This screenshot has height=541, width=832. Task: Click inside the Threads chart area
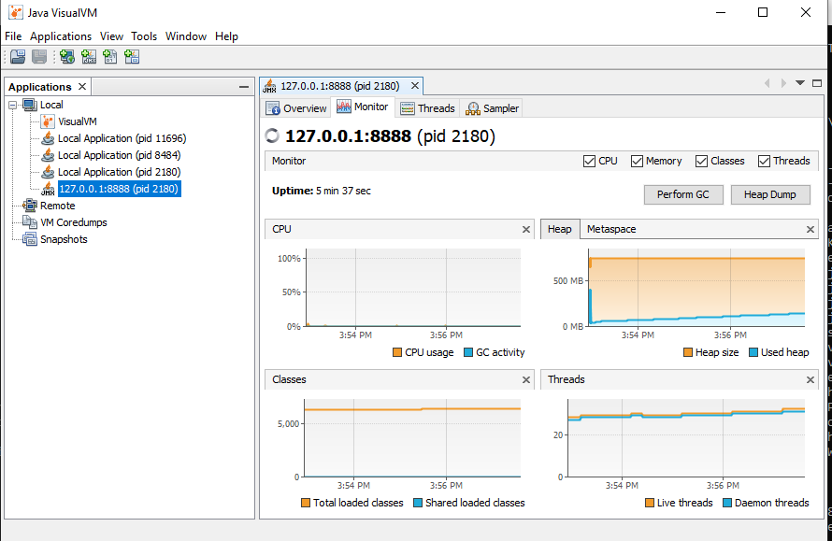click(686, 438)
